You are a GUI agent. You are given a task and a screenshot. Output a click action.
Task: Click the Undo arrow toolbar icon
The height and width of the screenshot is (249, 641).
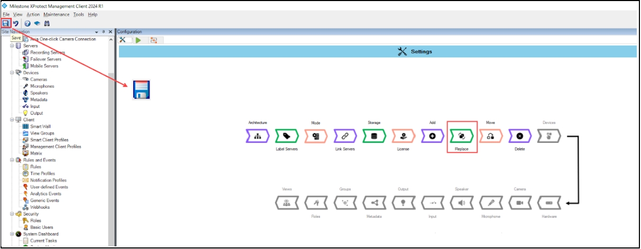(x=16, y=24)
